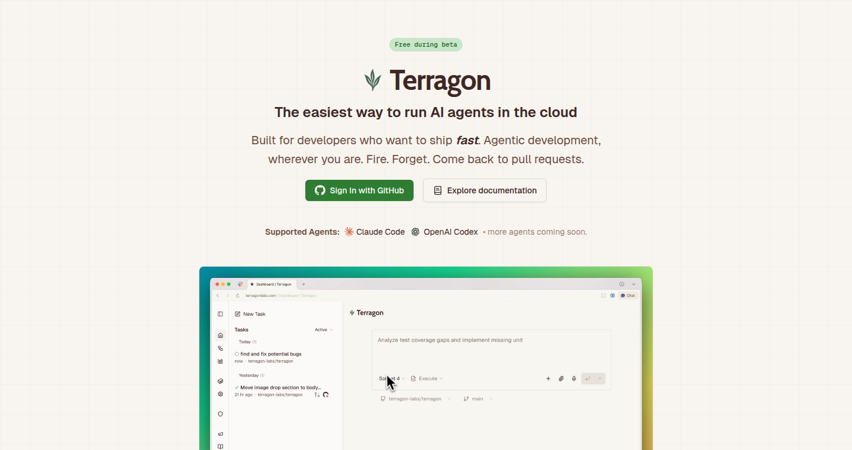Open the Explore documentation button
This screenshot has width=852, height=450.
click(x=485, y=190)
